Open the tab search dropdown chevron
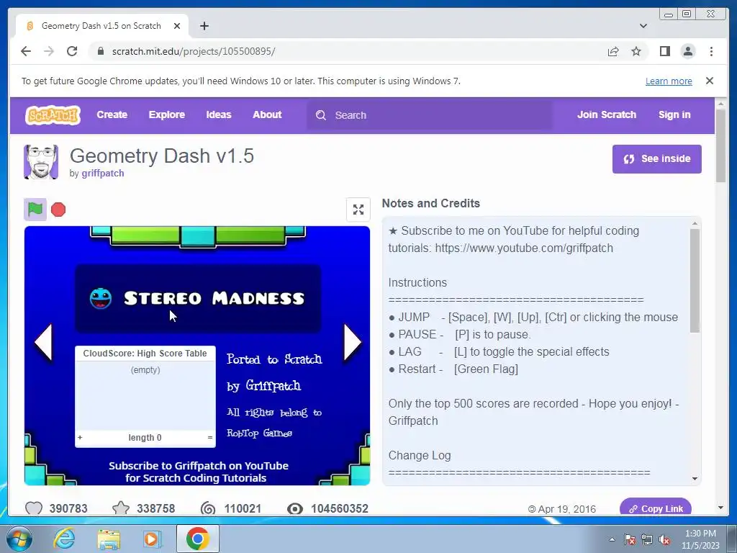This screenshot has height=553, width=737. 643,26
